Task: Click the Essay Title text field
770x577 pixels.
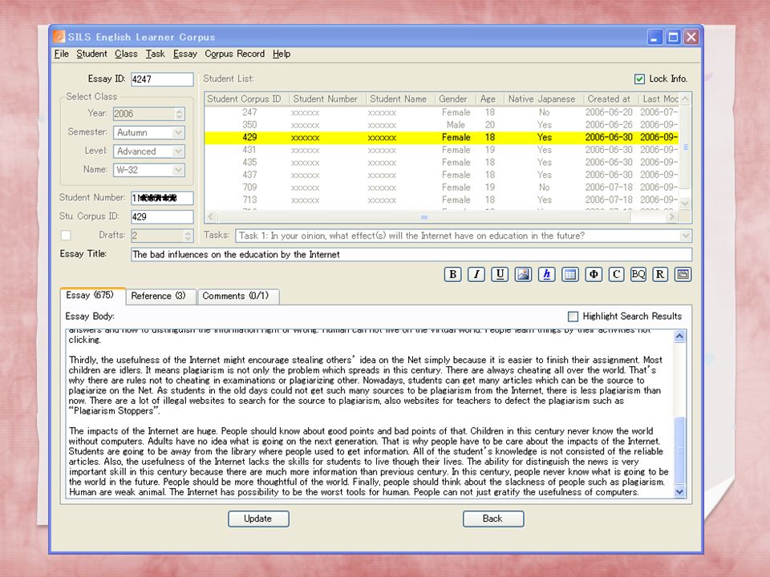Action: click(x=411, y=255)
